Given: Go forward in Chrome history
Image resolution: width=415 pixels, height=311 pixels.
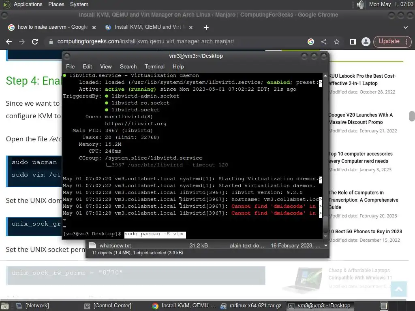Looking at the screenshot, I should click(x=22, y=42).
